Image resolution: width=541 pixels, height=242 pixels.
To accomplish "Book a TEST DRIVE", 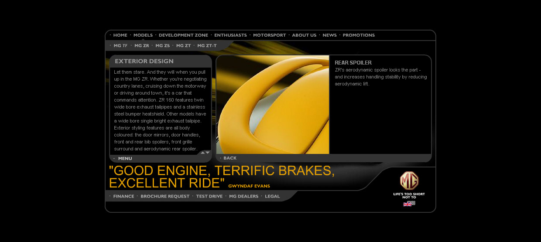I will pos(209,196).
